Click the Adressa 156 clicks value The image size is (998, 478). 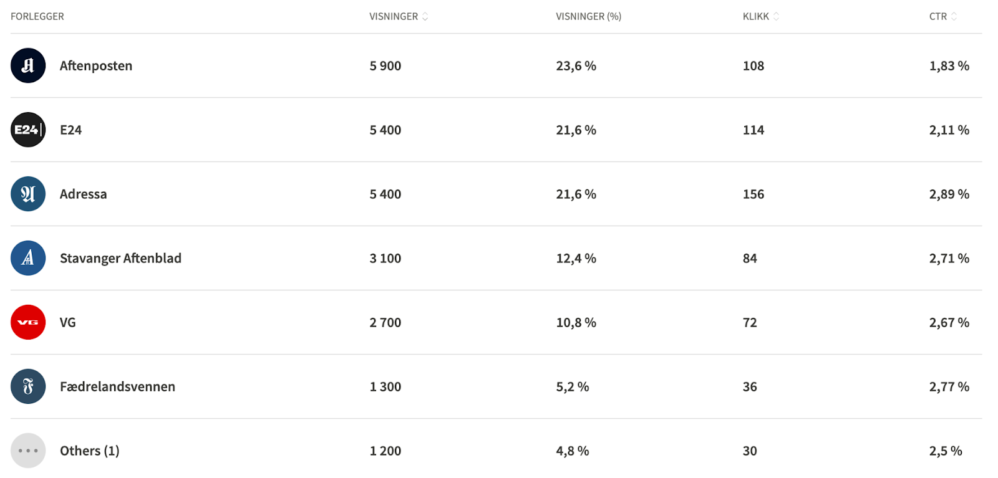[x=753, y=194]
